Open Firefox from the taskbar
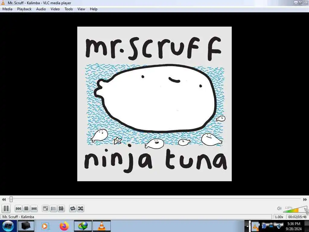309x232 pixels. [64, 226]
